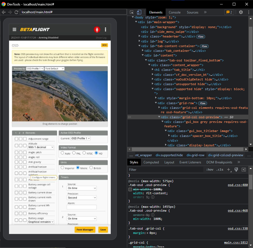253x248 pixels.
Task: Switch to the Console tab
Action: click(175, 12)
